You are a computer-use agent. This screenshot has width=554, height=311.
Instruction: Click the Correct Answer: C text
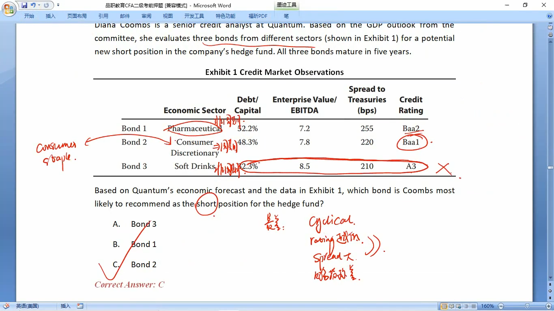[x=129, y=285]
